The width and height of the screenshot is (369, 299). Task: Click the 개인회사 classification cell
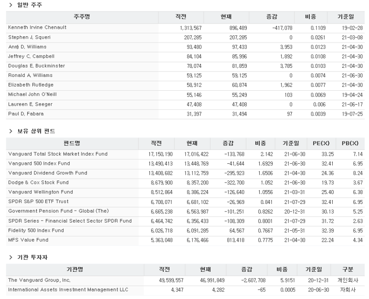tap(348, 280)
